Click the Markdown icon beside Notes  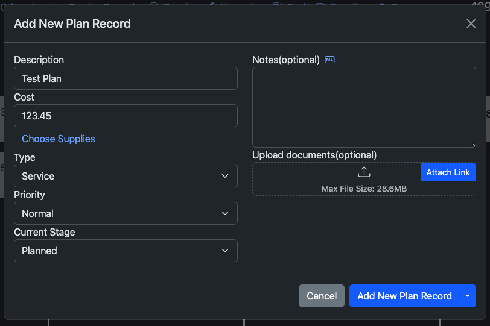point(329,60)
